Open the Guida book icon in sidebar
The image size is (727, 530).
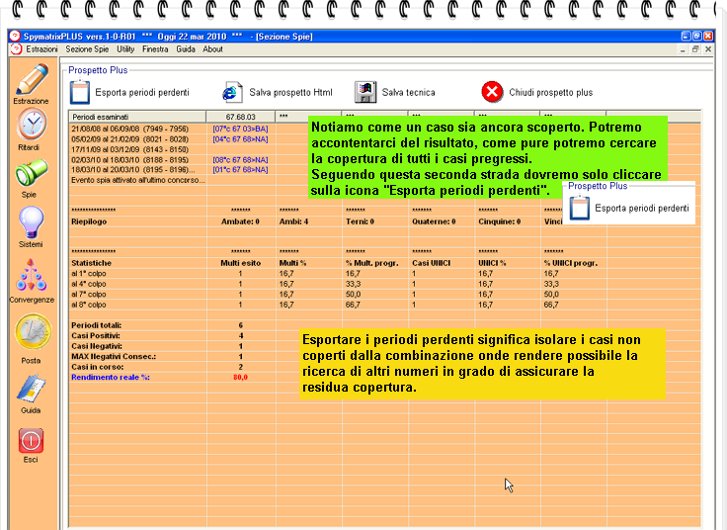tap(31, 390)
